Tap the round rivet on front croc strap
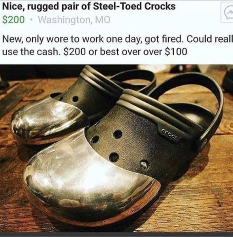233x237 pixels. (204, 144)
